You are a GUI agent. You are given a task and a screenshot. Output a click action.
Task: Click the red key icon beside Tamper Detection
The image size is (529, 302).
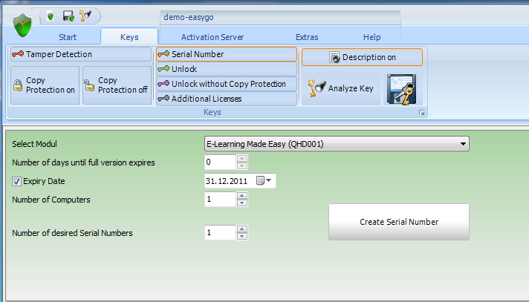click(x=18, y=54)
